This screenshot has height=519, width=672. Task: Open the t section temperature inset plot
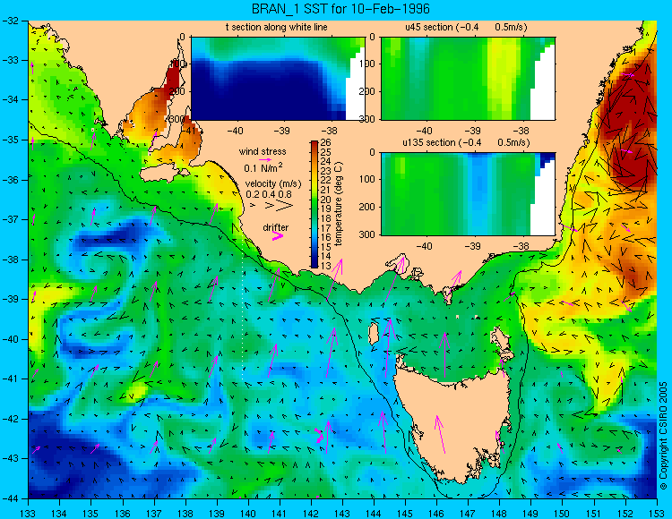[278, 79]
